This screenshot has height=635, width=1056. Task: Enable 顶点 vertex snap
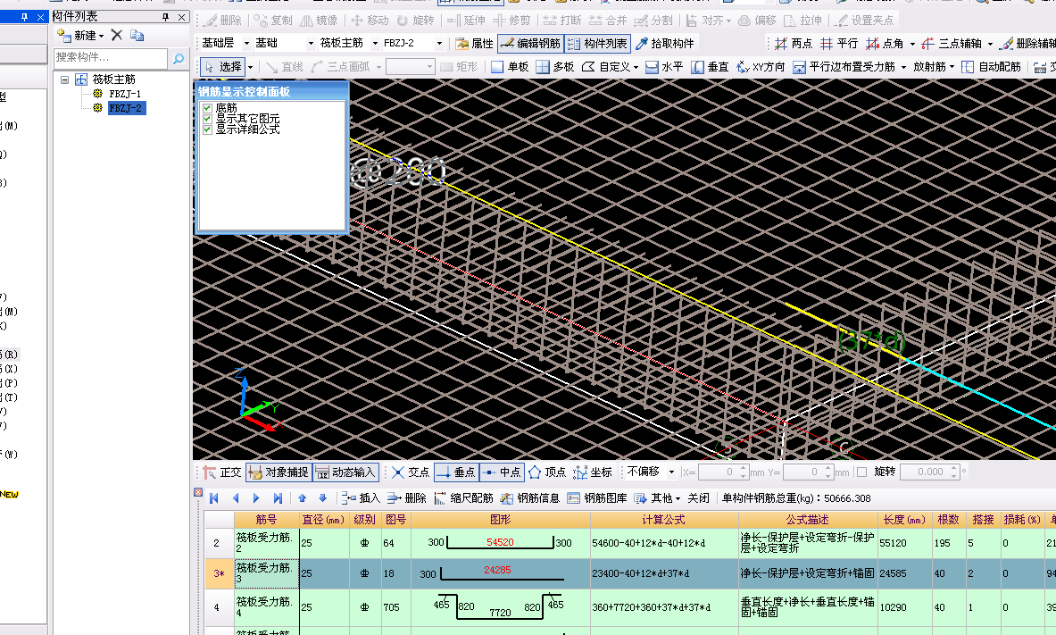coord(547,472)
